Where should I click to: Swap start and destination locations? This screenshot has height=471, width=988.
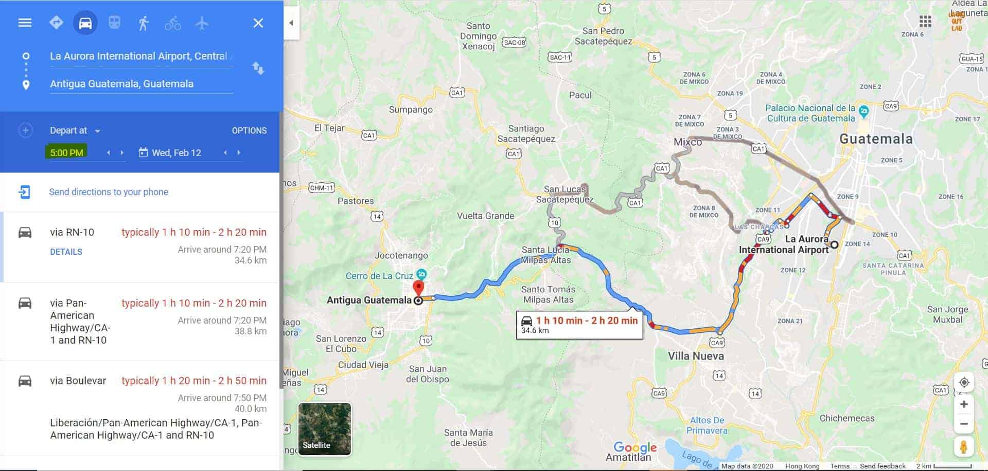coord(258,68)
